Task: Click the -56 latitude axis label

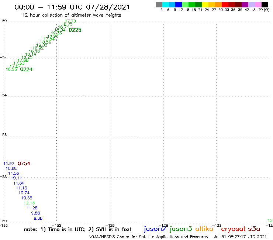Action: 3,135
